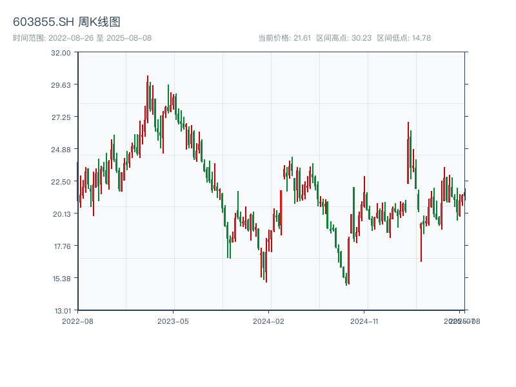Click the lowest green candle near the 14.78 trough

[346, 279]
